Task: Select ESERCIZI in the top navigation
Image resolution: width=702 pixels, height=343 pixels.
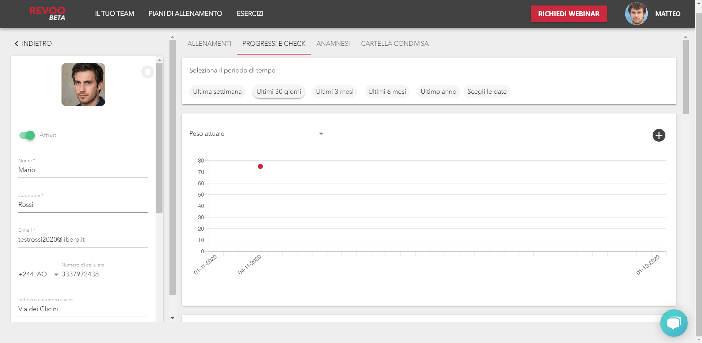Action: pos(250,14)
